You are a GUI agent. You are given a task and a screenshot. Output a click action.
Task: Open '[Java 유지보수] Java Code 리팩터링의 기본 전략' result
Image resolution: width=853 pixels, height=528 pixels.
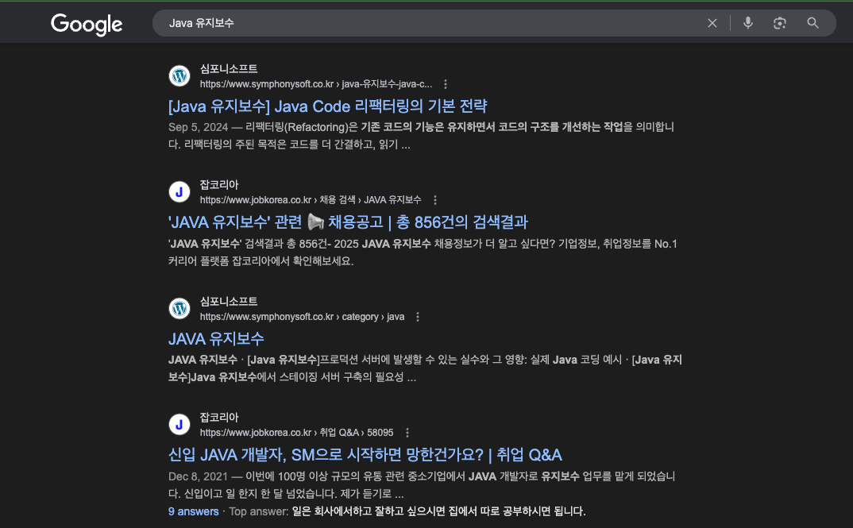click(327, 106)
